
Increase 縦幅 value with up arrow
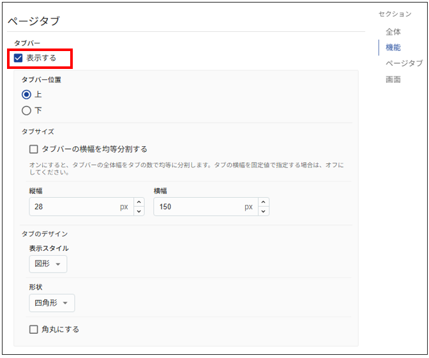pos(139,202)
